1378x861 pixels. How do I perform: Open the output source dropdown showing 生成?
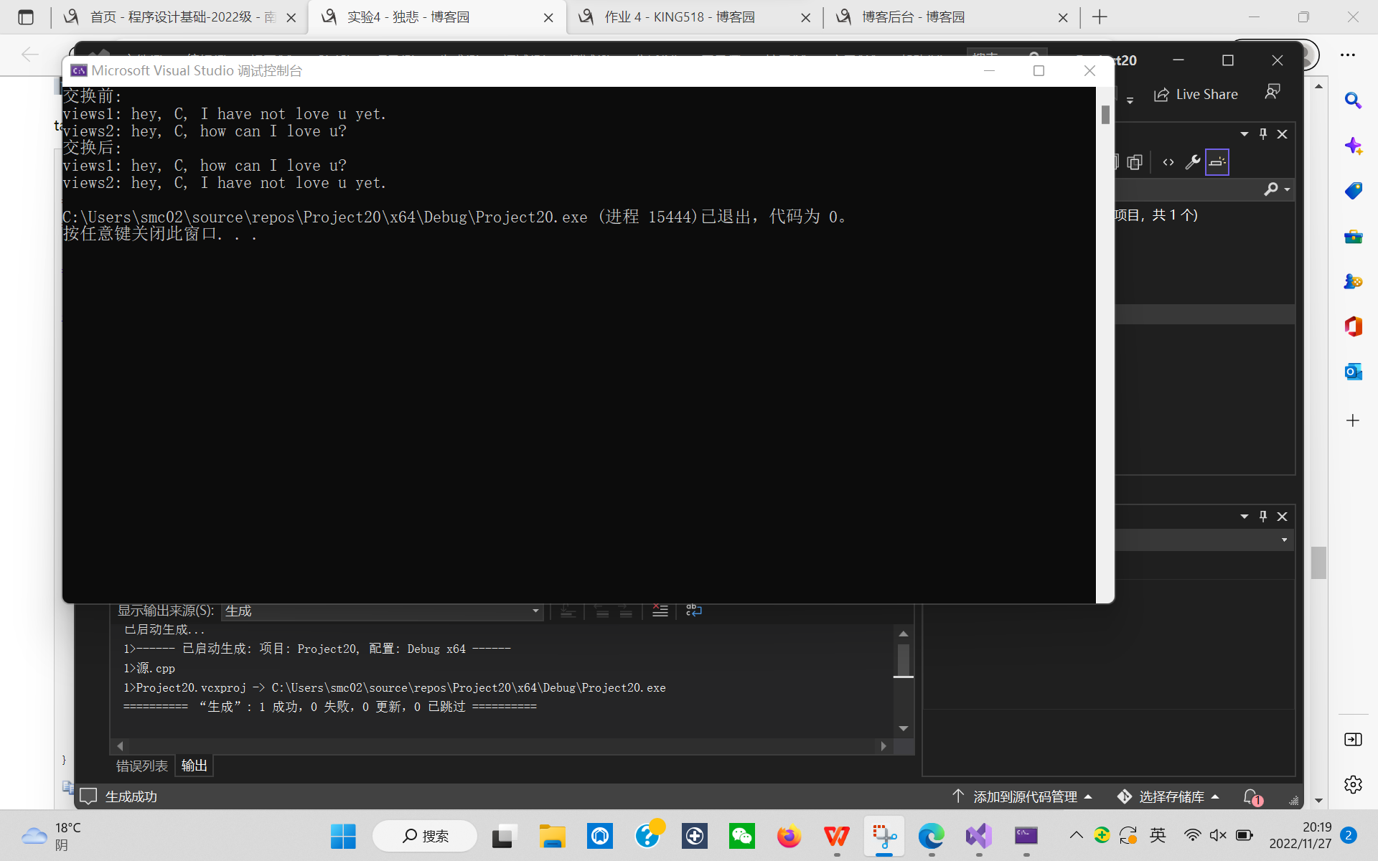(382, 611)
